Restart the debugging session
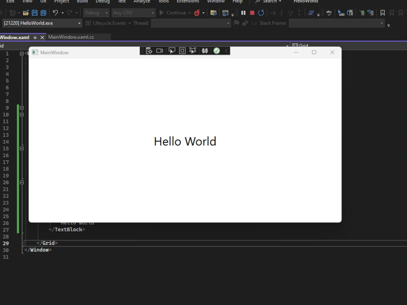This screenshot has height=305, width=407. [260, 13]
